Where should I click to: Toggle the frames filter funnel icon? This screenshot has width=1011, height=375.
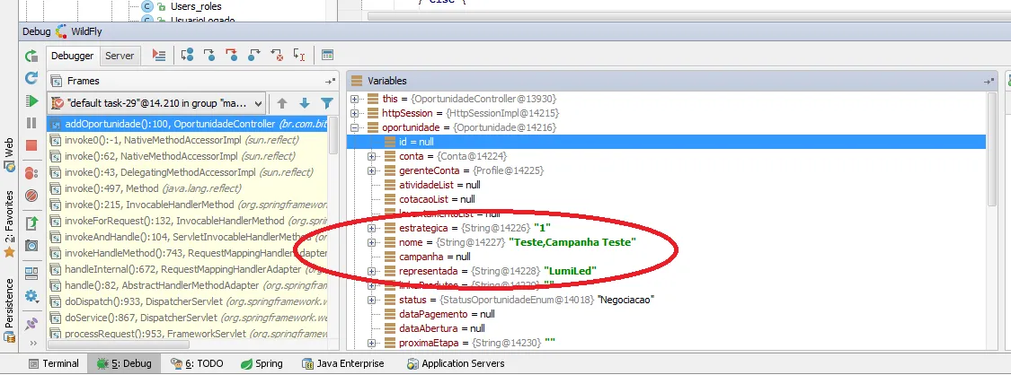327,103
